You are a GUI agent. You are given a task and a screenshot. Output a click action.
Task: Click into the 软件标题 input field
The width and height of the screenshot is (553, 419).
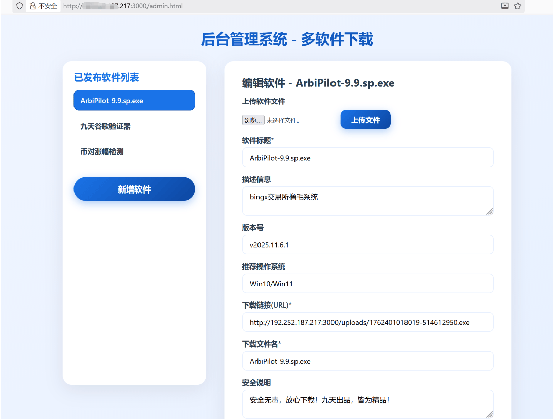coord(367,158)
